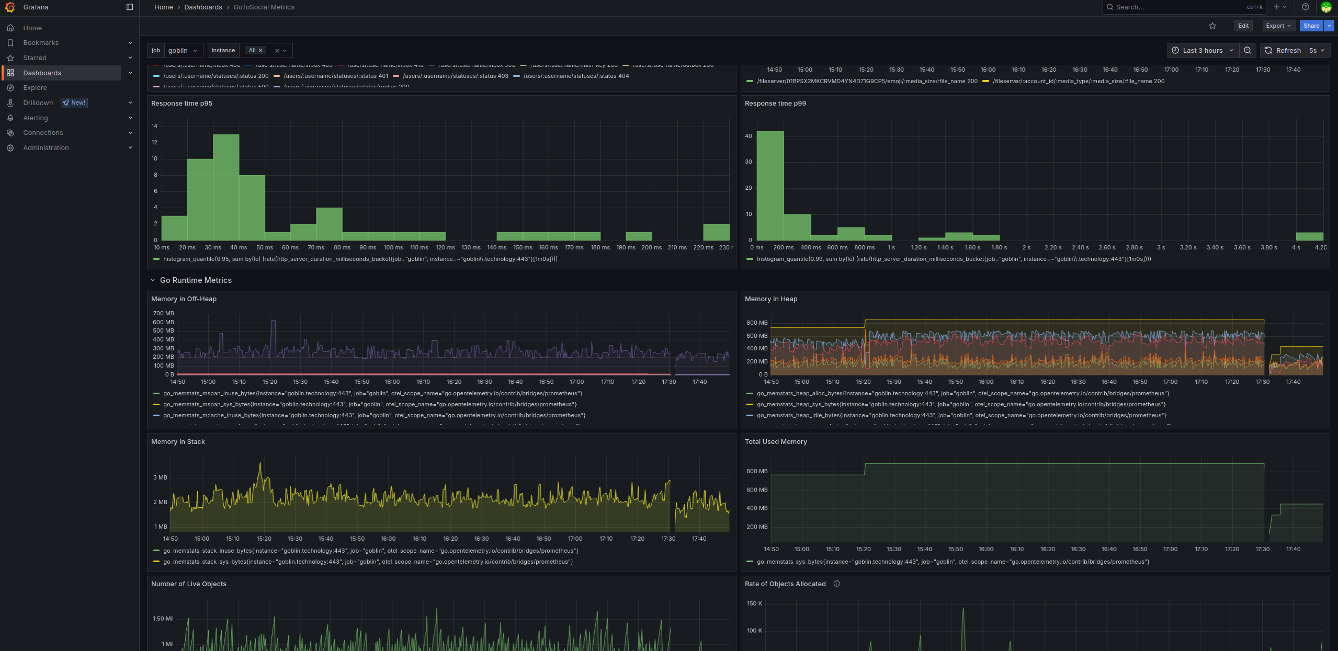
Task: Toggle go_memstats_mspan_inuse_bytes legend series
Action: pyautogui.click(x=372, y=394)
